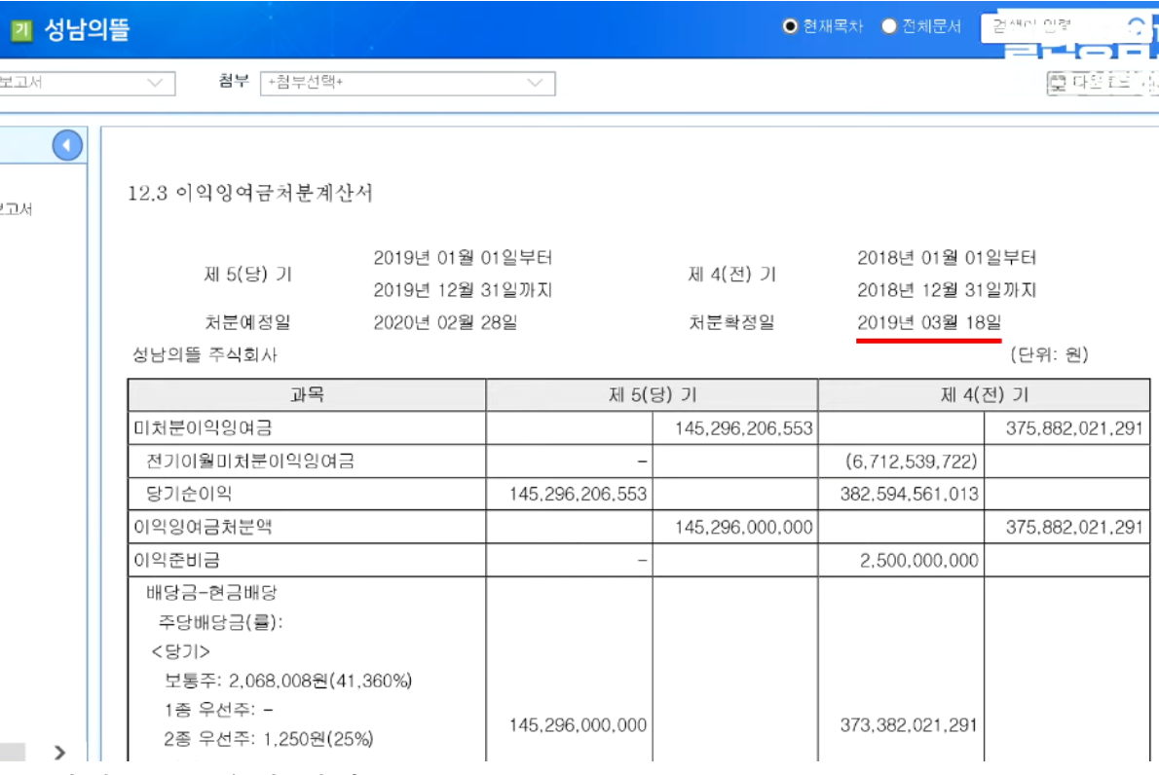1159x775 pixels.
Task: Click the 미처분이익잉여금 row label
Action: coord(203,427)
